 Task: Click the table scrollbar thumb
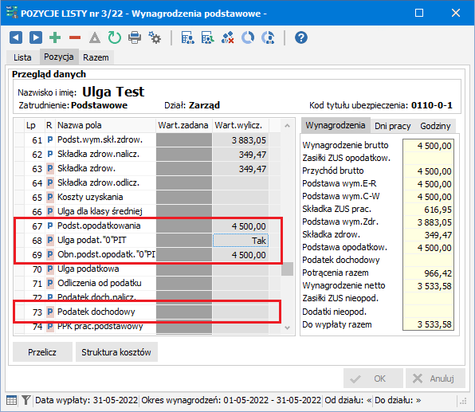[287, 269]
